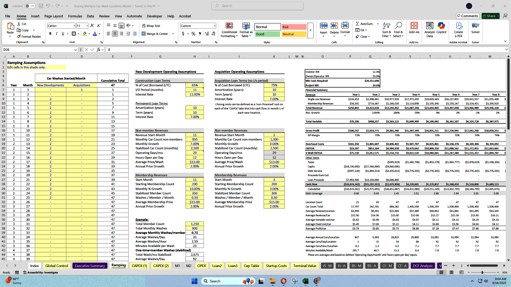The height and width of the screenshot is (287, 511).
Task: Click Increase Decimal icon
Action: tap(207, 33)
